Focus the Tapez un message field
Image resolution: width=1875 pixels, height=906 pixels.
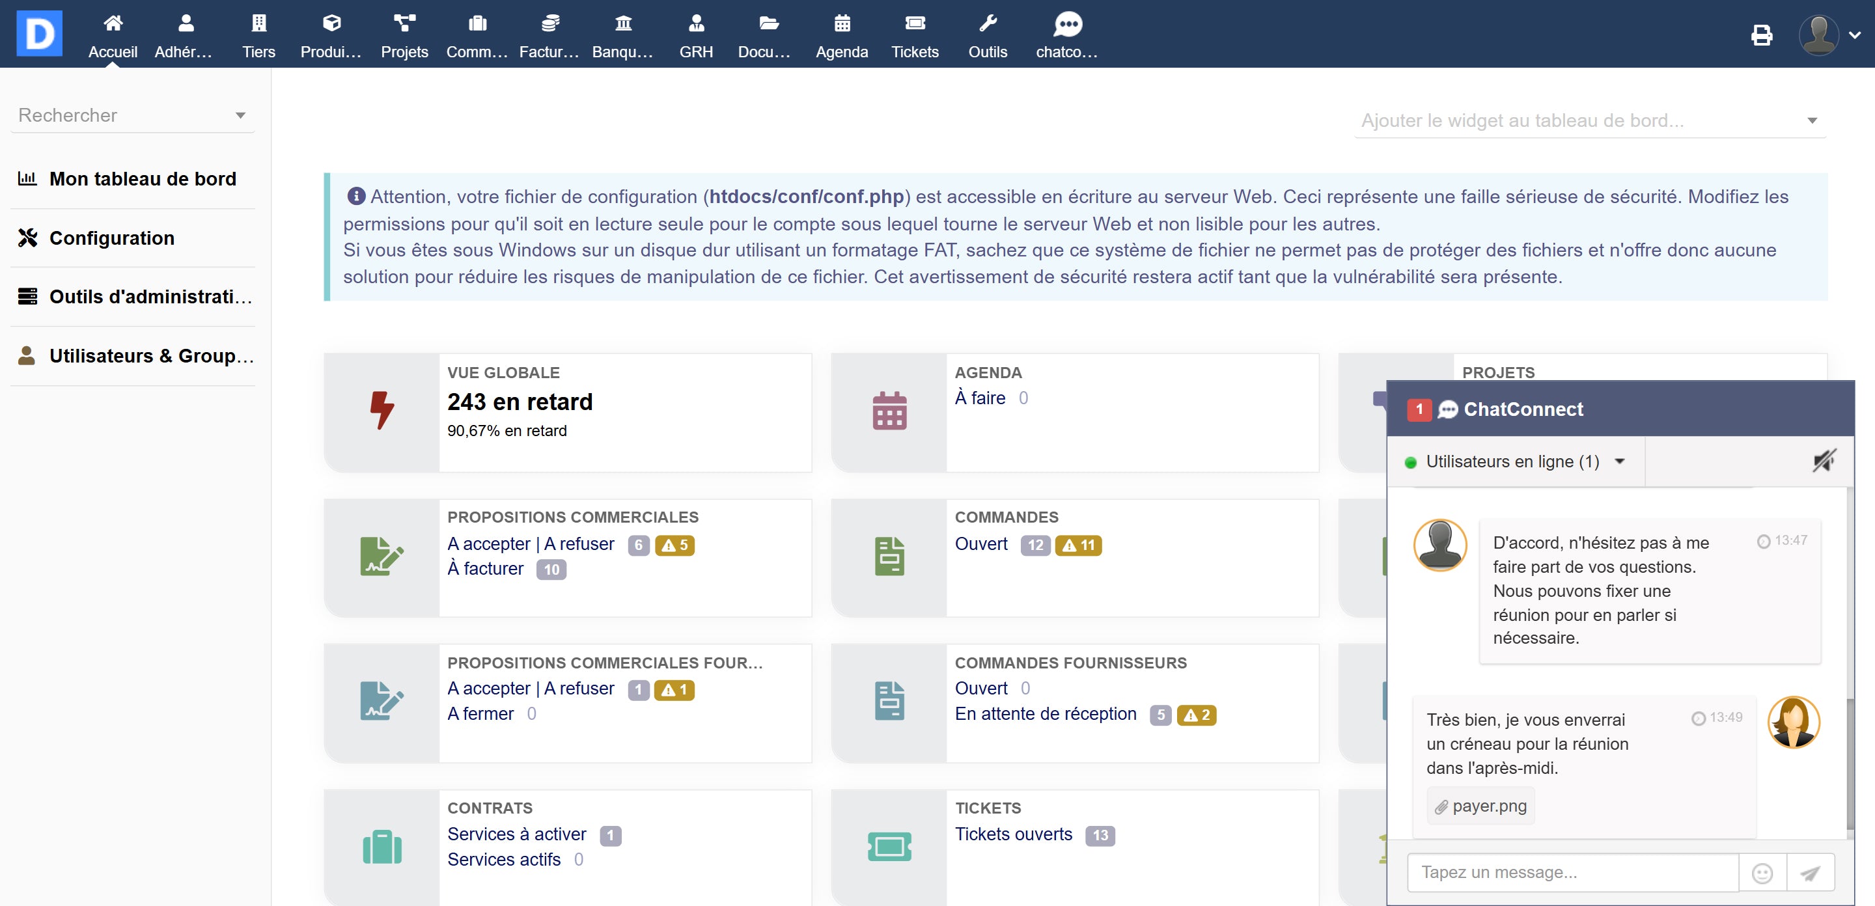click(1572, 873)
